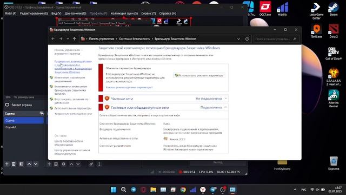
Task: Expand the Частные сети section
Action: tap(226, 99)
